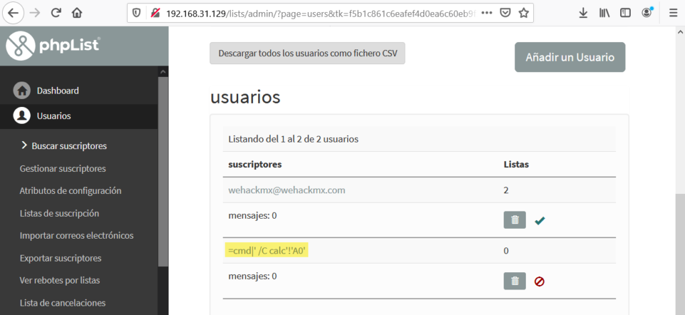Viewport: 685px width, 315px height.
Task: Bookmark this page with star icon
Action: click(523, 13)
